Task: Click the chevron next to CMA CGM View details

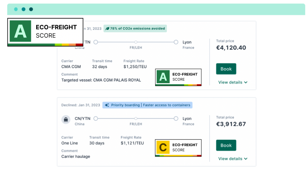Action: 246,82
